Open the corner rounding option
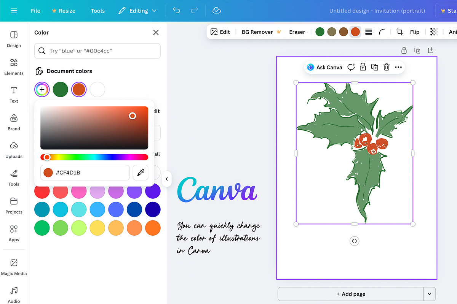The width and height of the screenshot is (457, 304). (382, 32)
